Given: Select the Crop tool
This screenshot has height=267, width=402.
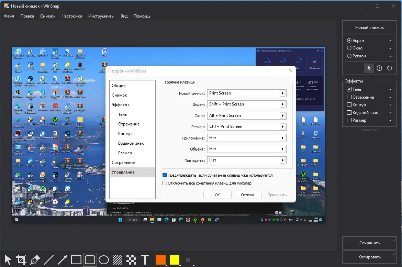Looking at the screenshot, I should (21, 260).
